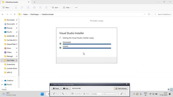Expand recent locations chevron
The height and width of the screenshot is (97, 173).
tap(11, 14)
